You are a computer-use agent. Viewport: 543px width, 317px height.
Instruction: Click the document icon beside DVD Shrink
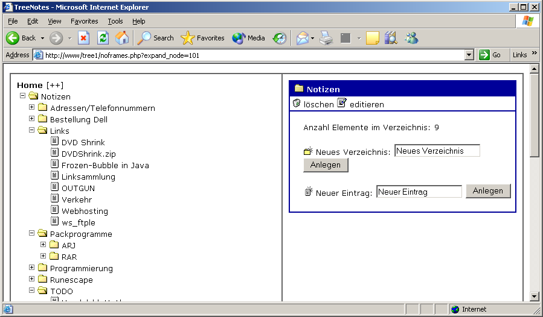pos(55,141)
